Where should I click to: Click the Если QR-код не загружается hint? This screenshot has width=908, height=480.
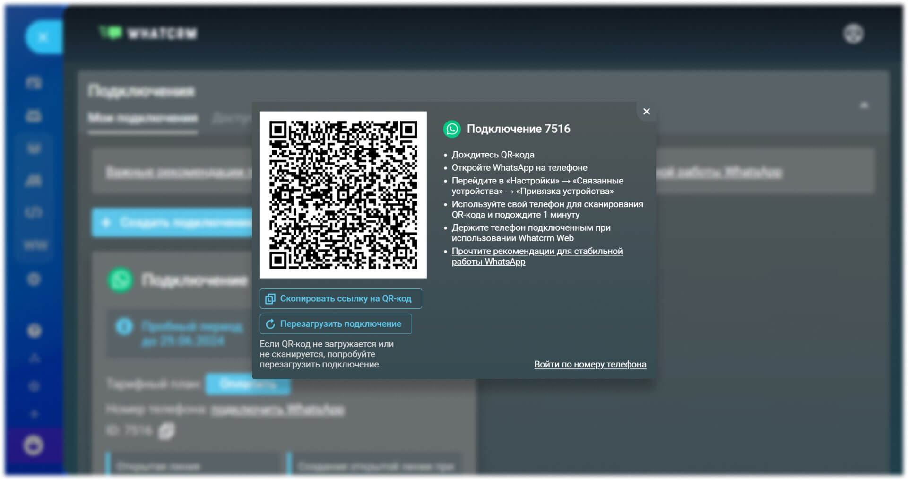(327, 354)
